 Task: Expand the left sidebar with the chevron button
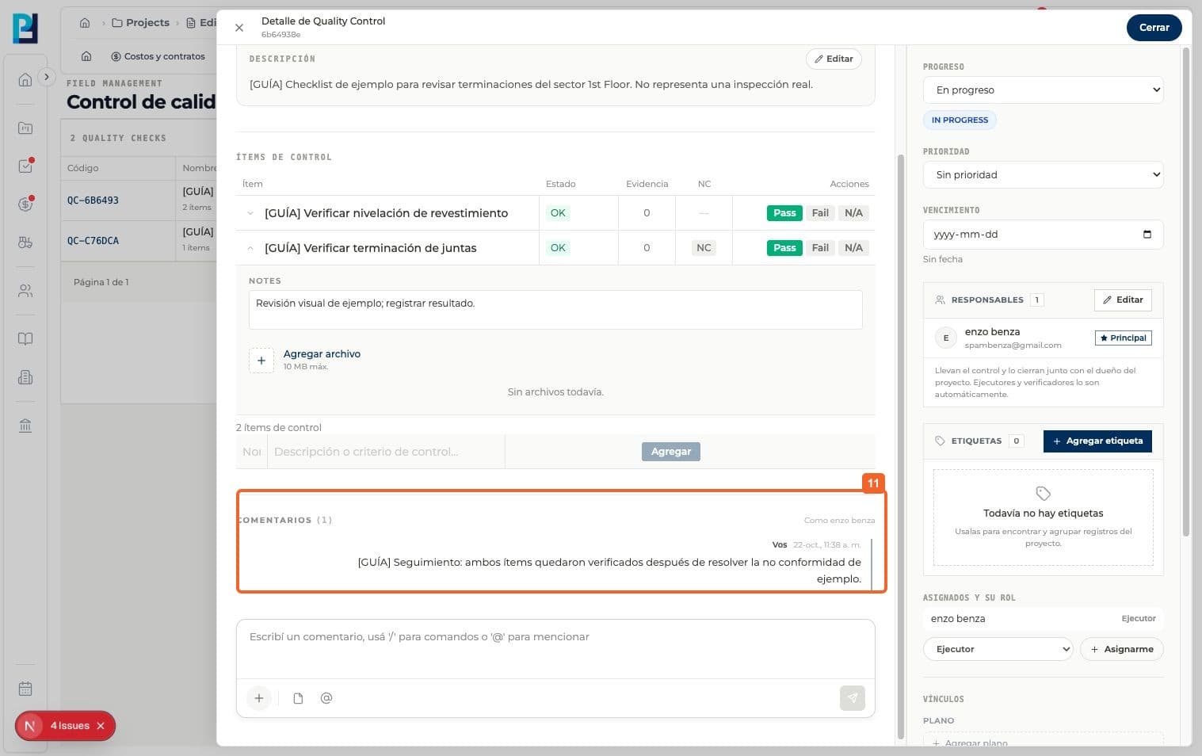click(x=47, y=77)
